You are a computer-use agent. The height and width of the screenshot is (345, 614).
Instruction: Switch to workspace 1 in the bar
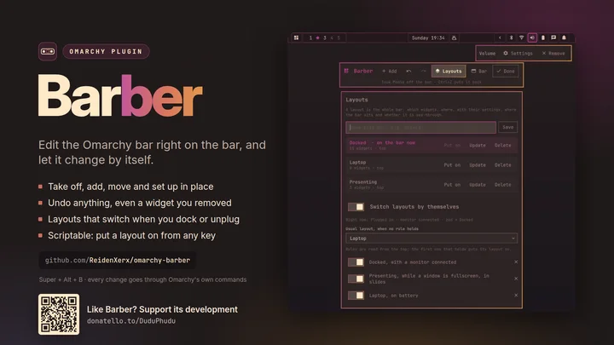pos(310,38)
